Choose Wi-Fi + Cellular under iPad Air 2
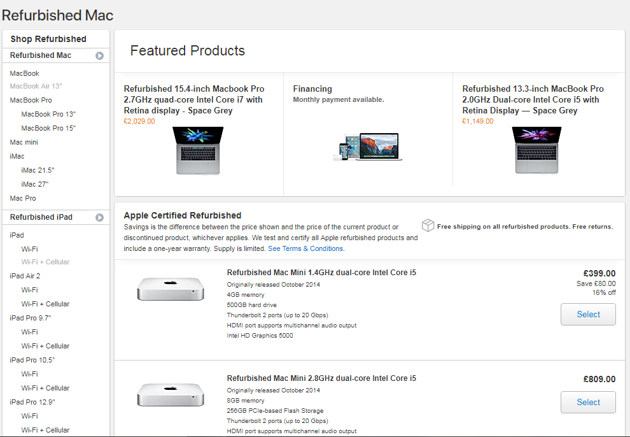The height and width of the screenshot is (437, 630). [x=45, y=304]
